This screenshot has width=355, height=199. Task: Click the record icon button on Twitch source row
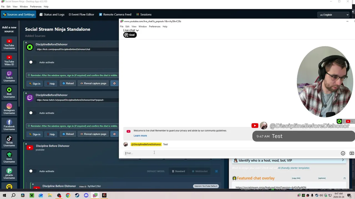click(114, 134)
